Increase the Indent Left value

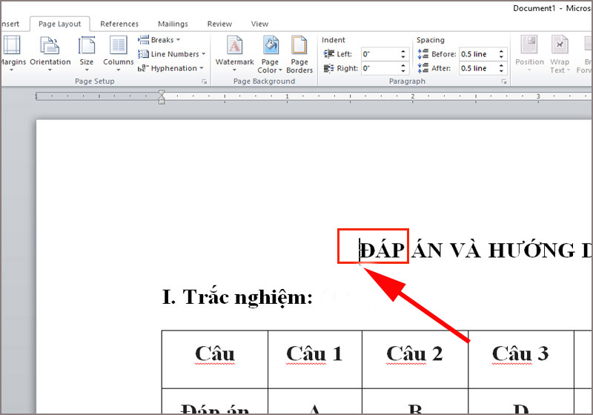(403, 51)
